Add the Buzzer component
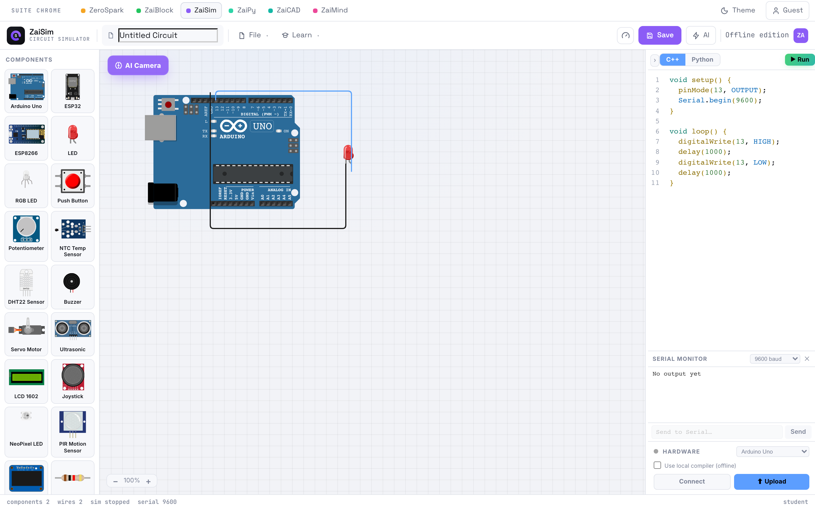The height and width of the screenshot is (509, 815). [x=72, y=287]
